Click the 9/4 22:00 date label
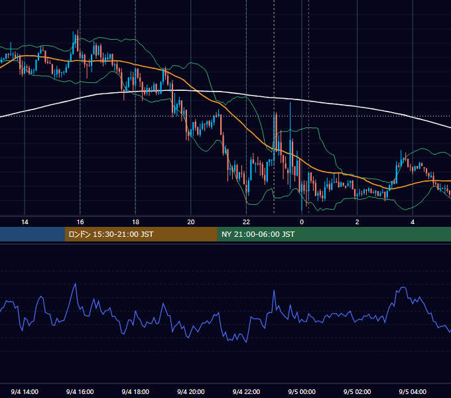This screenshot has height=398, width=451. pyautogui.click(x=246, y=391)
